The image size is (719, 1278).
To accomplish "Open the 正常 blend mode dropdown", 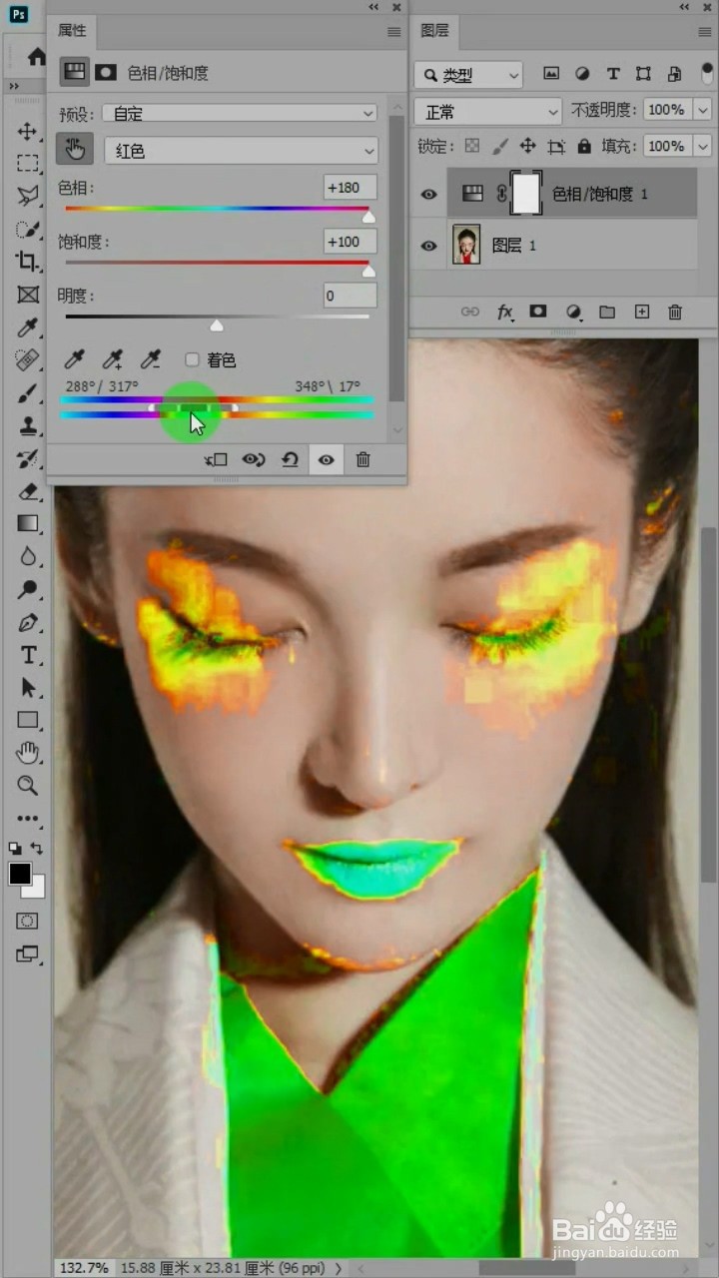I will point(489,111).
